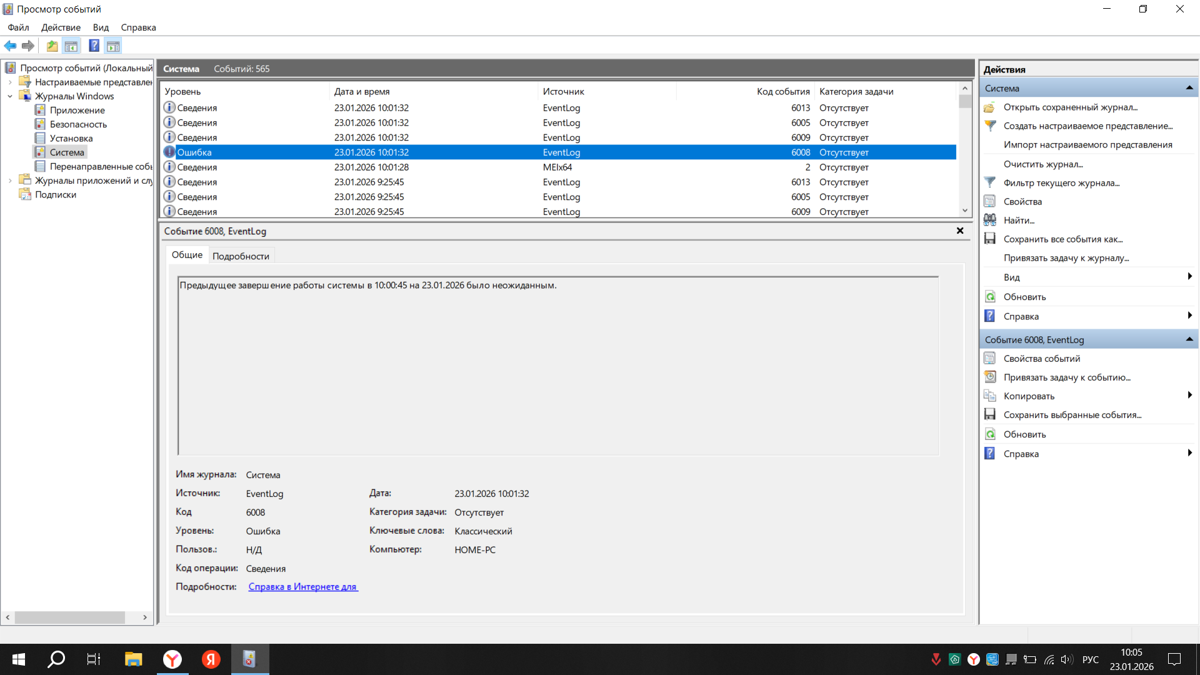Screen dimensions: 1200x675
Task: Open Справка в Интернете link
Action: pyautogui.click(x=302, y=586)
